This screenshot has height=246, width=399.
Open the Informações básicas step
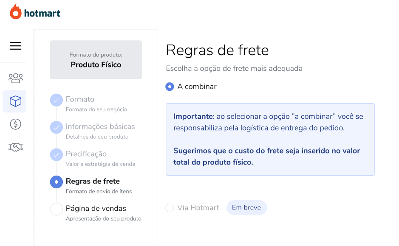[100, 126]
